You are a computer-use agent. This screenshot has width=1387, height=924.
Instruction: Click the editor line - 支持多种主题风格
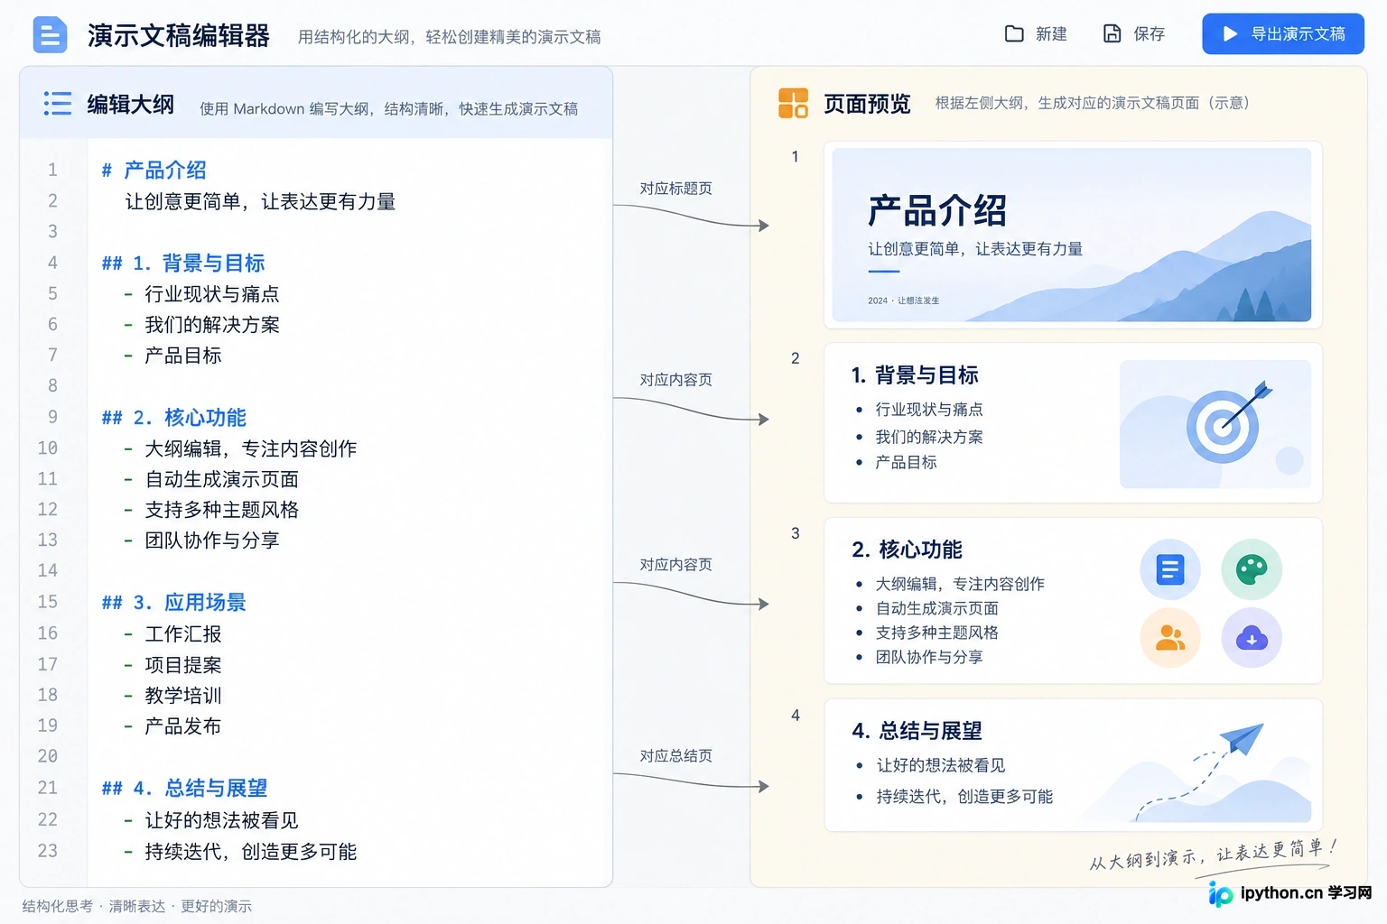point(210,510)
